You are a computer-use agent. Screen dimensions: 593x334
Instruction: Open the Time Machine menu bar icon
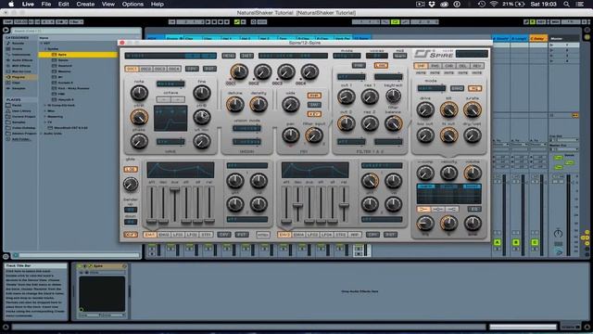point(482,4)
